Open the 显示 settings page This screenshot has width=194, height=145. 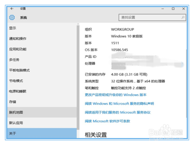pyautogui.click(x=42, y=28)
